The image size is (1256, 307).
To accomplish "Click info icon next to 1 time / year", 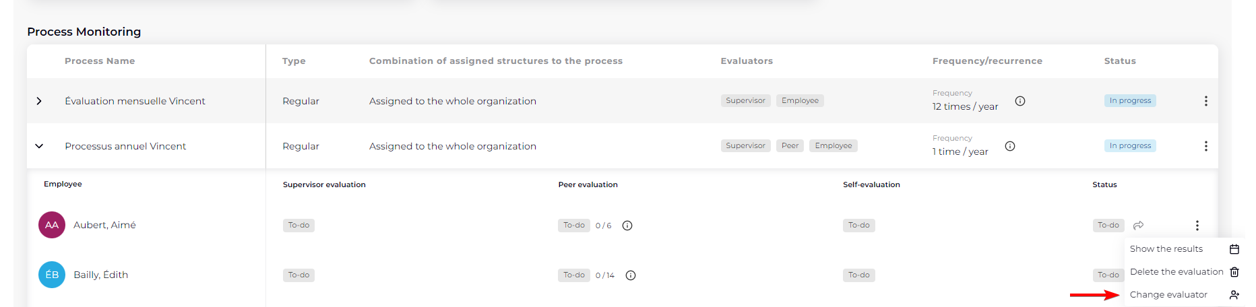I will pyautogui.click(x=1010, y=146).
